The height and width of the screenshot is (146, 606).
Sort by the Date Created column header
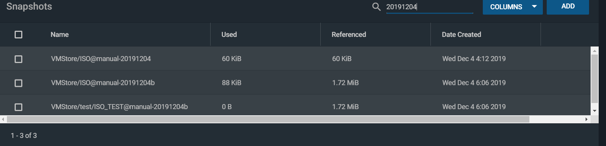[x=462, y=35]
